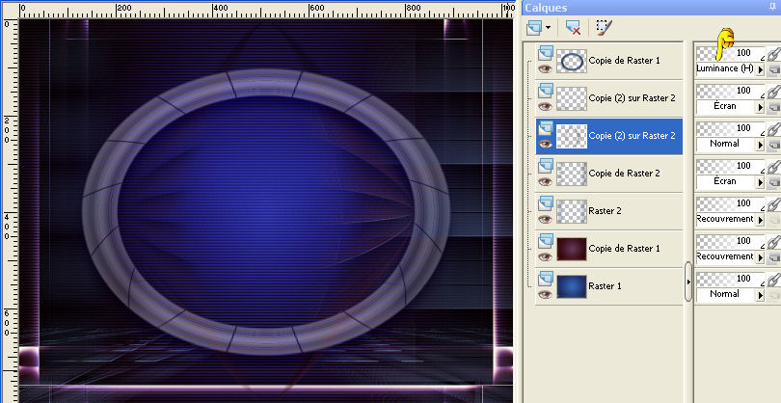Toggle the eye of Raster 1 layer
This screenshot has height=403, width=781.
pyautogui.click(x=546, y=294)
